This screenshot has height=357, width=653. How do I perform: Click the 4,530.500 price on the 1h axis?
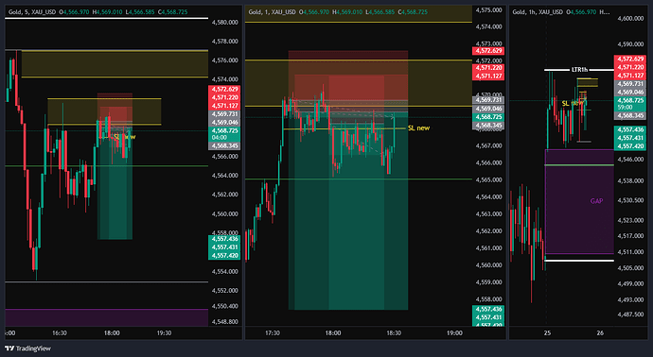631,200
